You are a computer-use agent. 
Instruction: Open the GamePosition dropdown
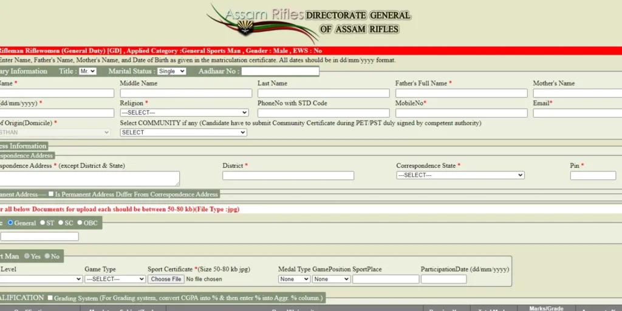[331, 279]
